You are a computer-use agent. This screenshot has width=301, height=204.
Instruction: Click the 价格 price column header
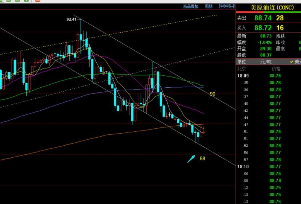tap(276, 69)
